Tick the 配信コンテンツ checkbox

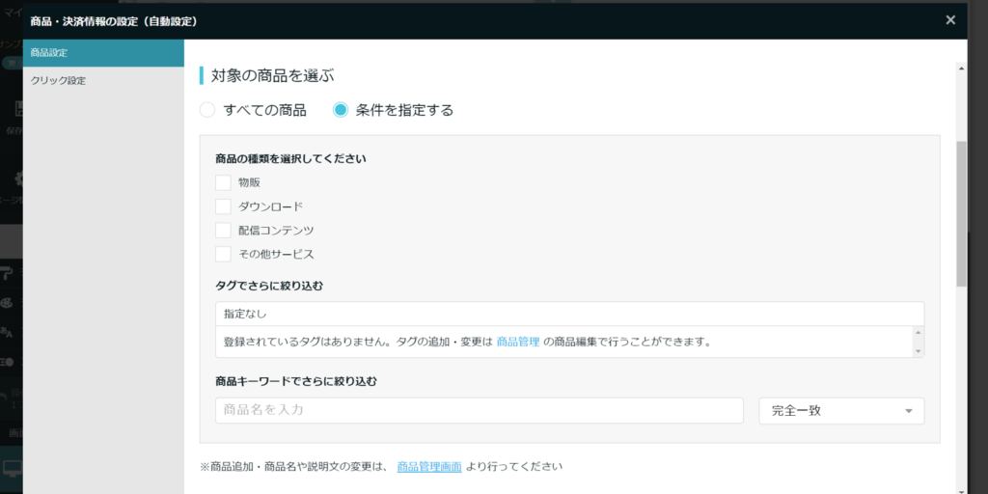point(223,231)
